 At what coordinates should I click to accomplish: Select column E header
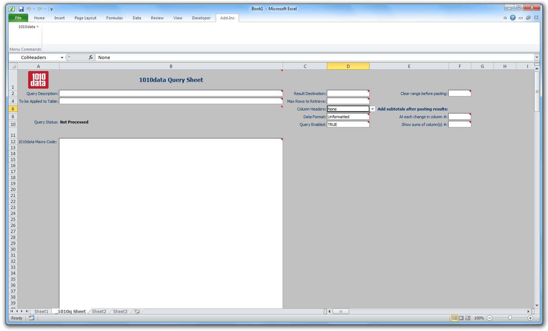[x=409, y=66]
